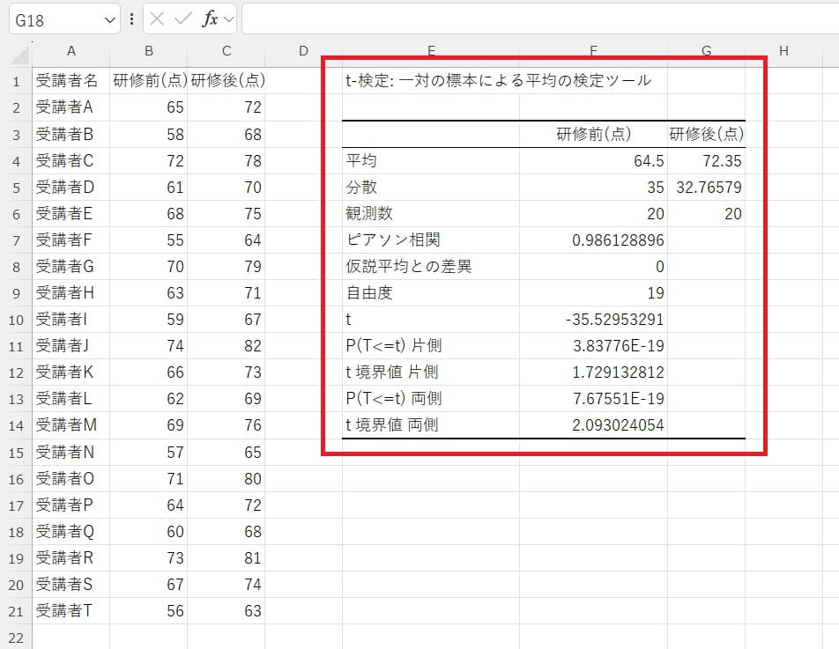
Task: Select column A header
Action: click(x=71, y=52)
